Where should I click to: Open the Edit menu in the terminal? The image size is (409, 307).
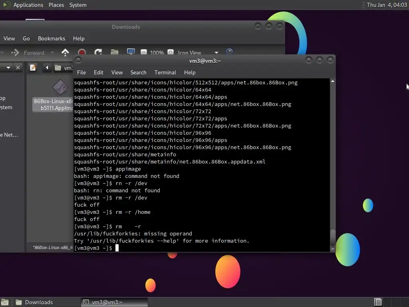(98, 73)
